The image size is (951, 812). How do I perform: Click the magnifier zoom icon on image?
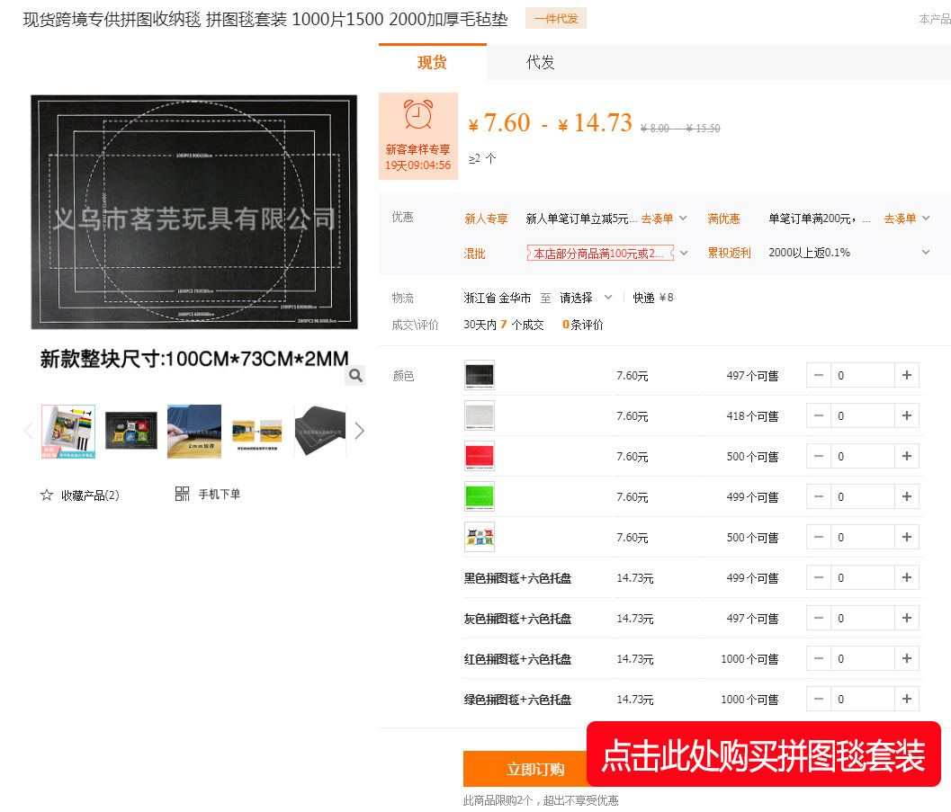point(355,376)
